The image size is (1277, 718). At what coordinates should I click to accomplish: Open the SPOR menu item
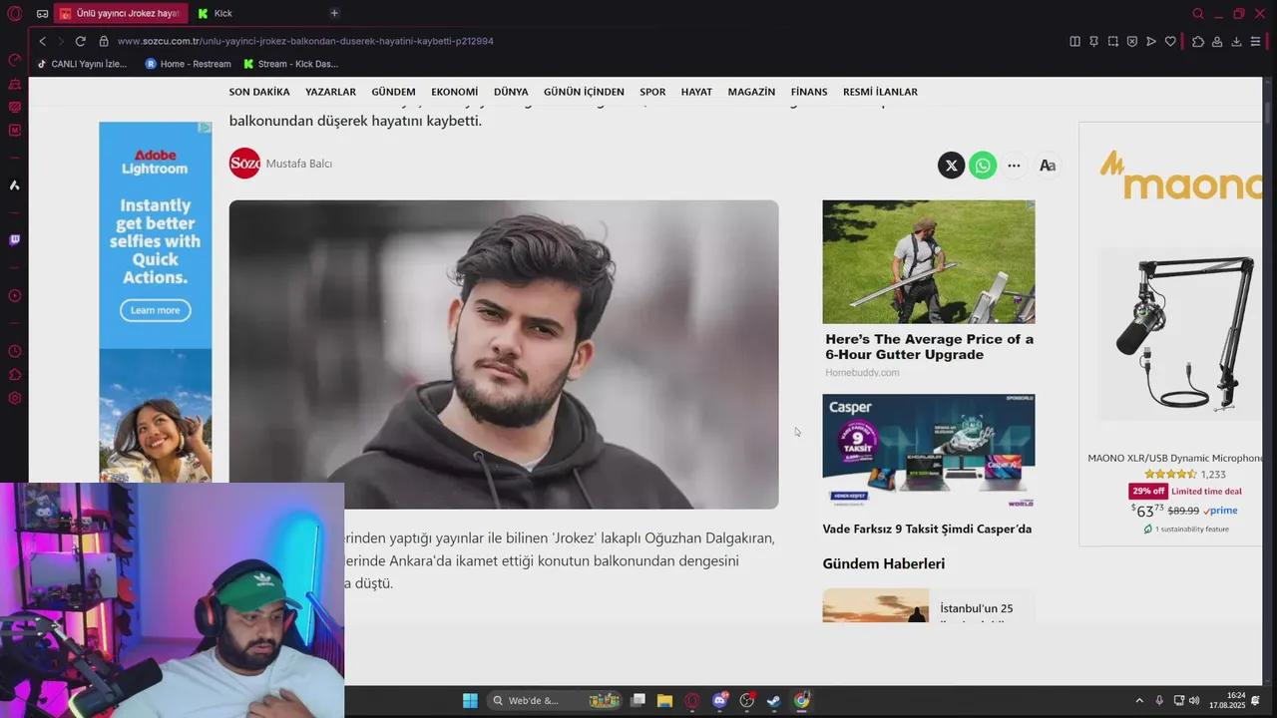pos(652,92)
